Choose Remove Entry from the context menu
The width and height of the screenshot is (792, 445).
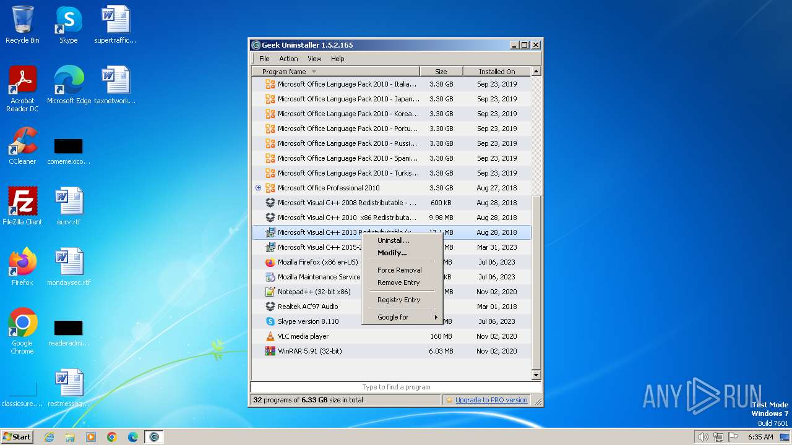(402, 282)
